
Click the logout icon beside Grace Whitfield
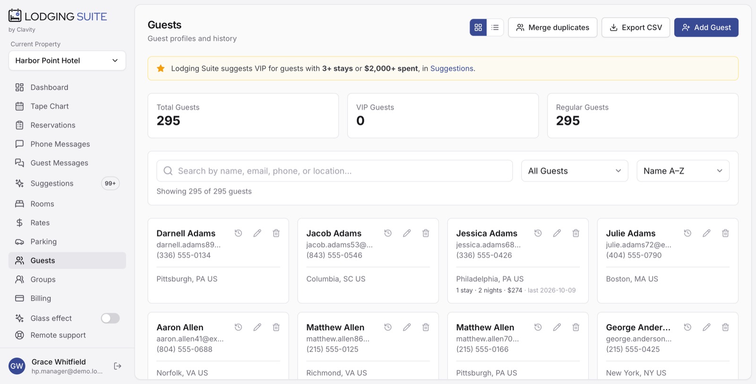click(118, 366)
